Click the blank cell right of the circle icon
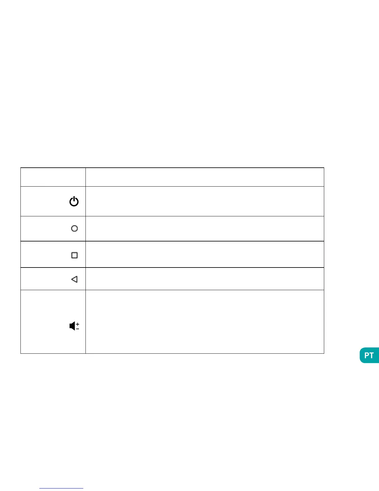This screenshot has width=379, height=491. pos(204,228)
